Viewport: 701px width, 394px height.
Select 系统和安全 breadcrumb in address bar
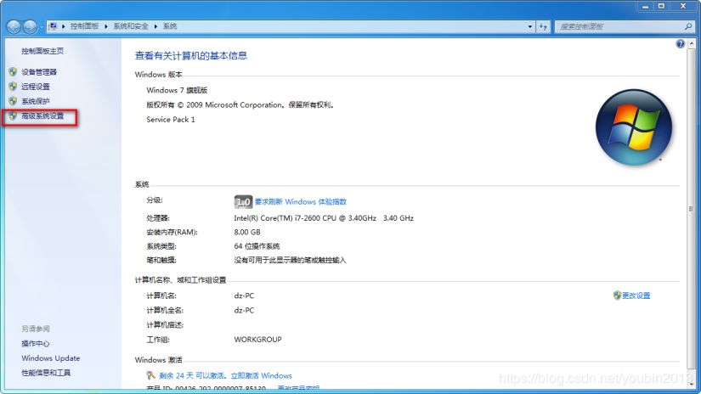click(x=131, y=26)
